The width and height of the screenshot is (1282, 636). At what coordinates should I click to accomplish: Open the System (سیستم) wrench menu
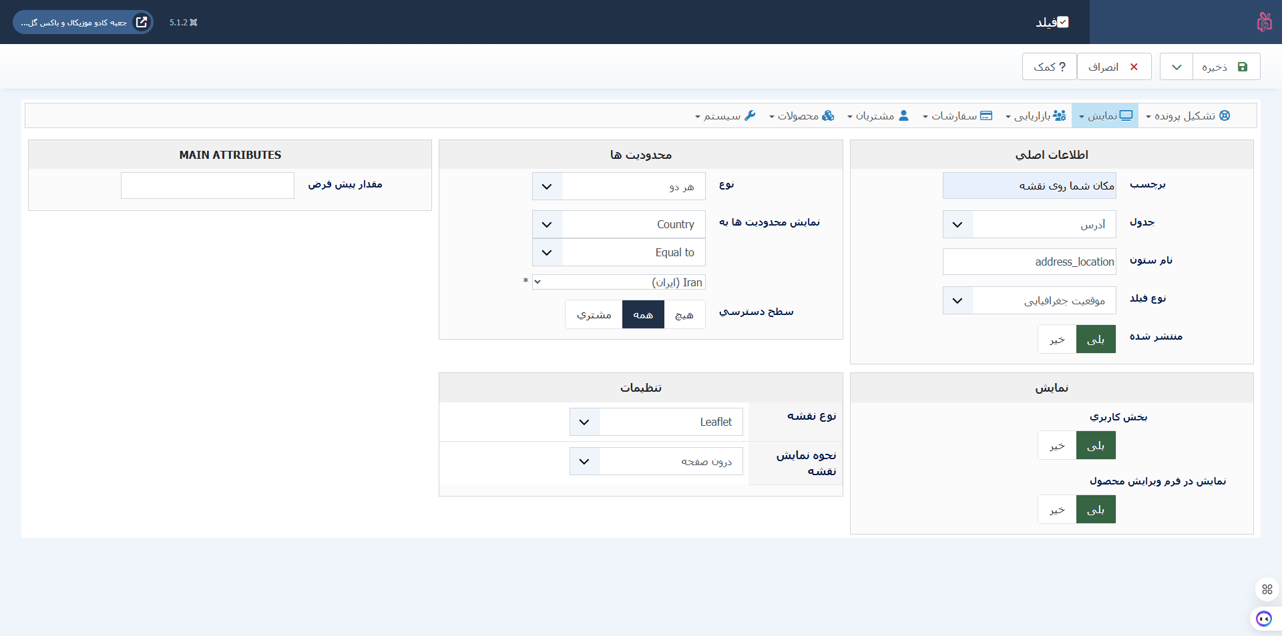(x=725, y=116)
